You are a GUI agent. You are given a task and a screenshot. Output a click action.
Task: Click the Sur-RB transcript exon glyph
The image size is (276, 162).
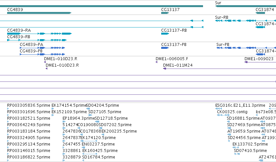(246, 21)
